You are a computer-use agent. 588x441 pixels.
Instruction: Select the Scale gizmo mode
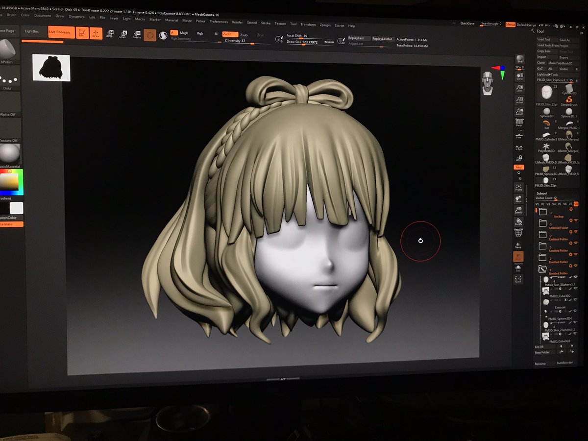point(122,34)
